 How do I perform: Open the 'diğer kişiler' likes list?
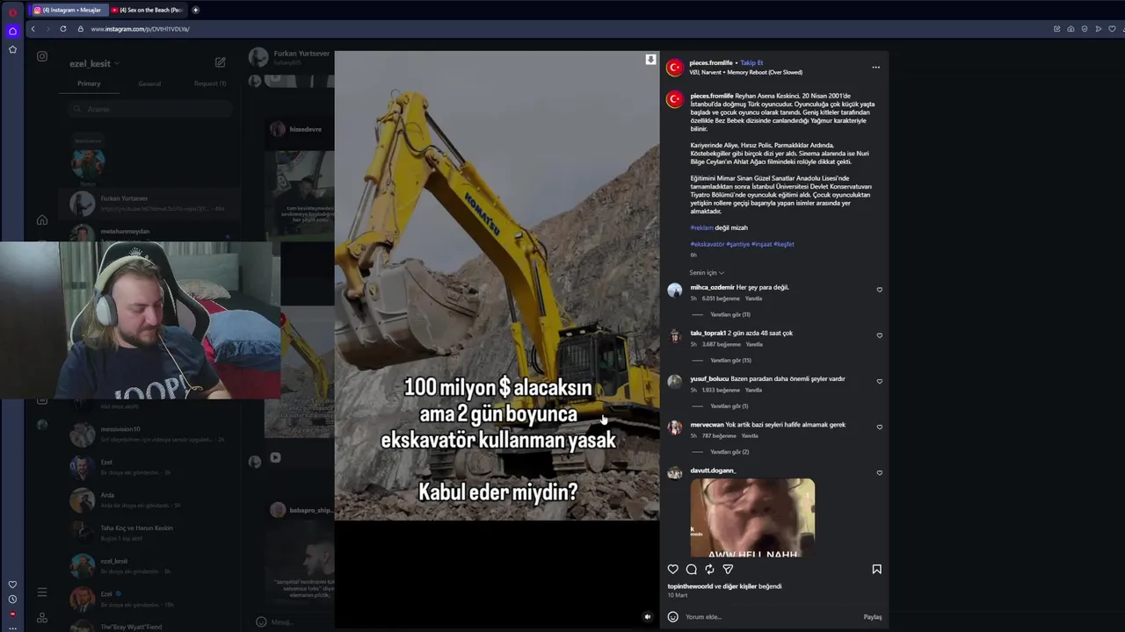coord(740,586)
